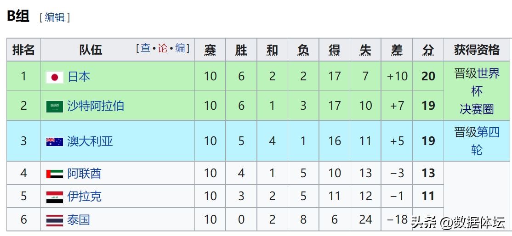The image size is (512, 236).
Task: Click the 编 template edit link
Action: coord(180,48)
